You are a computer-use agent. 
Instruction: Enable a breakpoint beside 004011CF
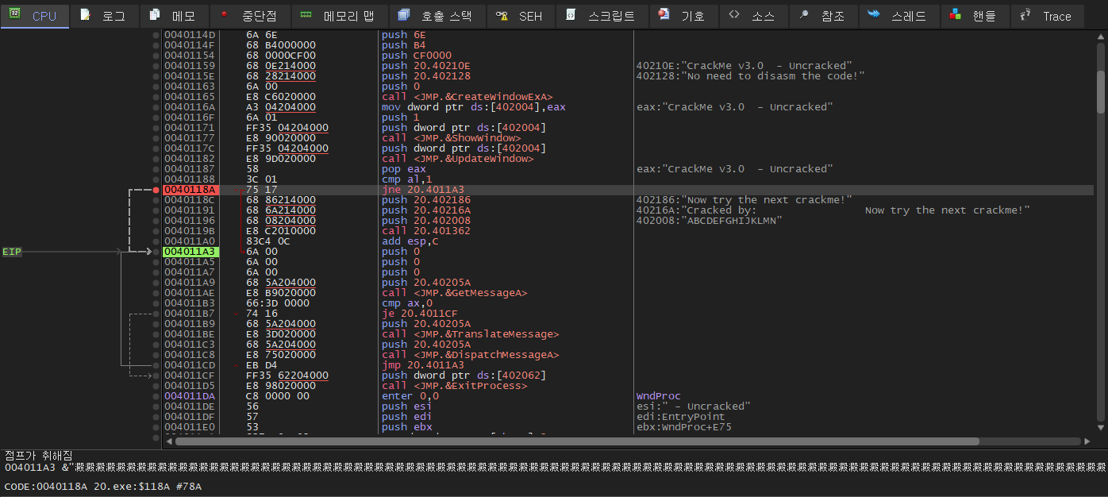[156, 375]
